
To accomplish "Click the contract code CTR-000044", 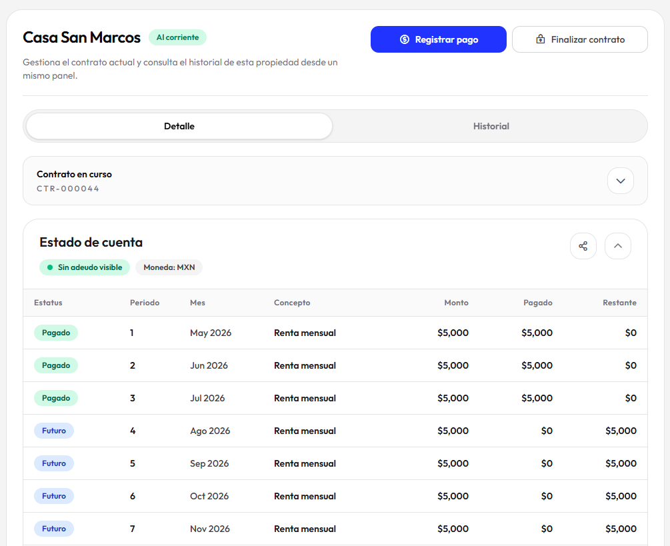I will tap(68, 189).
